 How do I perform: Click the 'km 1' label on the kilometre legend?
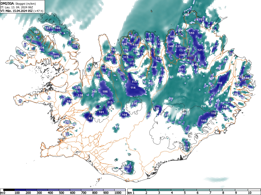pos(131,193)
